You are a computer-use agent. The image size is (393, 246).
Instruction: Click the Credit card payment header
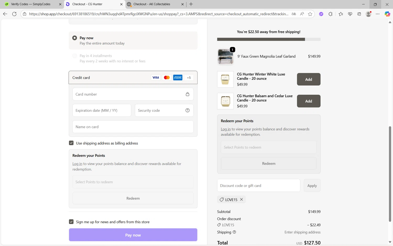[133, 78]
